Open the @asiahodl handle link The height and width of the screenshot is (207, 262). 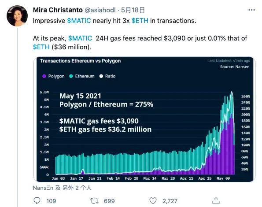click(100, 10)
